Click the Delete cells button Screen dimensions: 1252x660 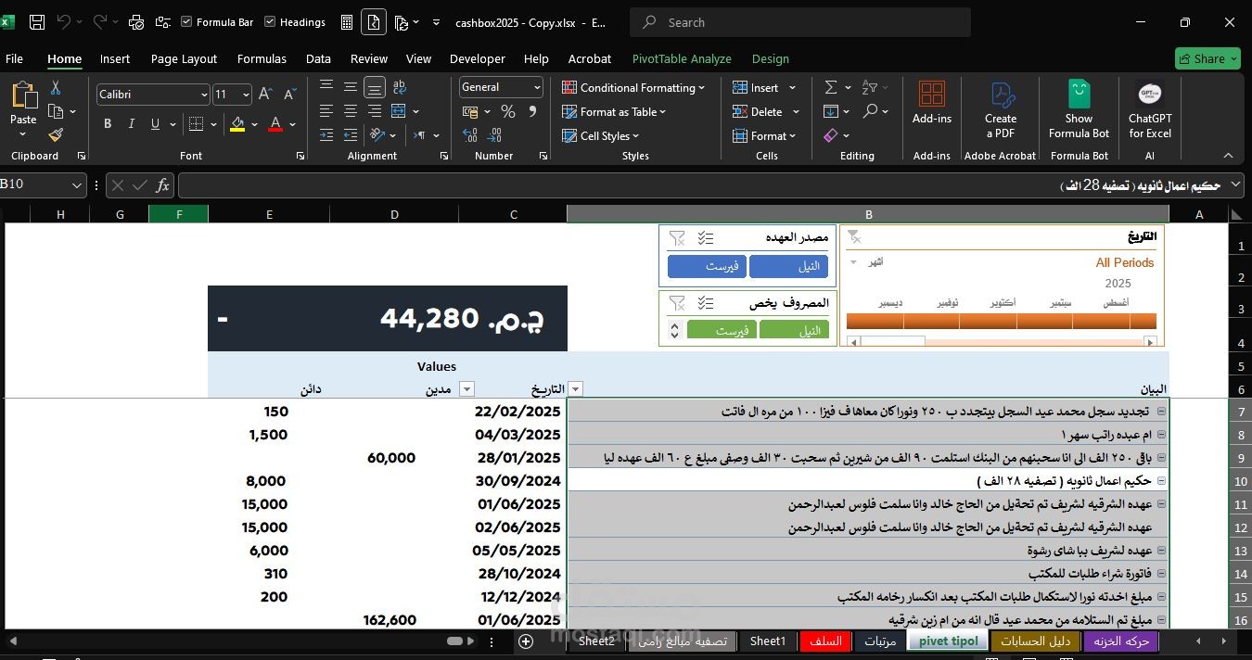click(765, 111)
